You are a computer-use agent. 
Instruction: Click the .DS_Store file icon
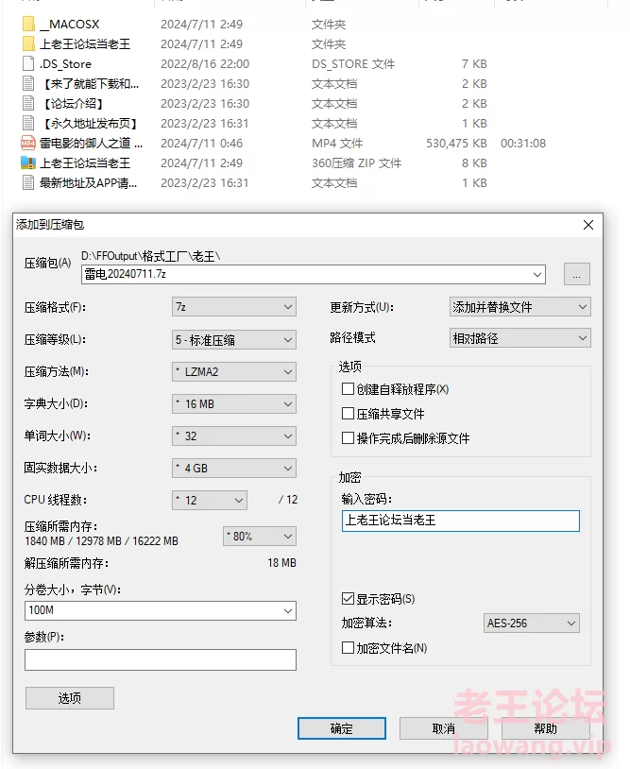[x=28, y=63]
